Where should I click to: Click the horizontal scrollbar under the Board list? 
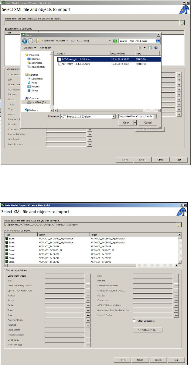pyautogui.click(x=91, y=265)
